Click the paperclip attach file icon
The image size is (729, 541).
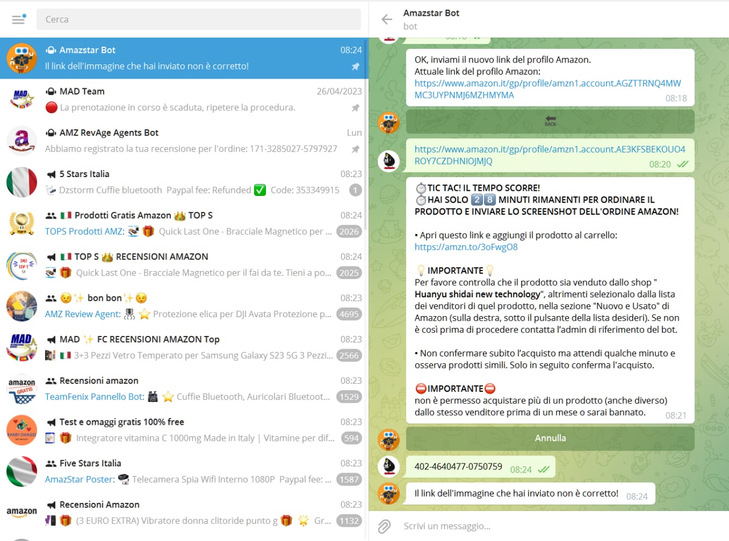[x=384, y=526]
